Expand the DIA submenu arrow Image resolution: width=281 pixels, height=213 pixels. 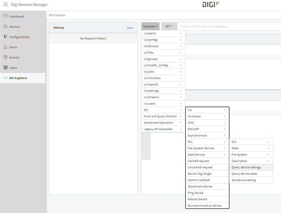click(x=268, y=142)
